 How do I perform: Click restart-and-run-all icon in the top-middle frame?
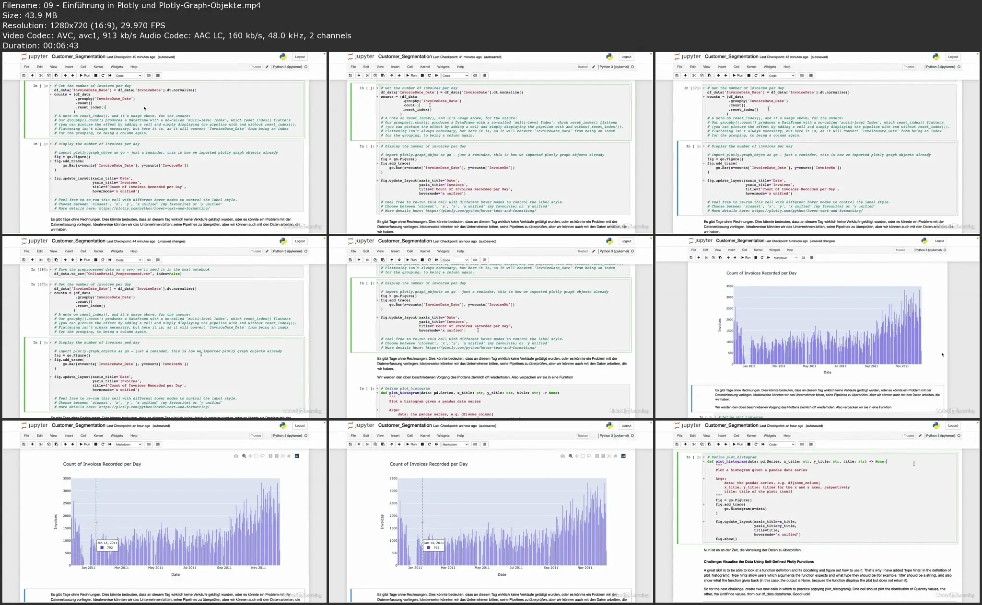tap(437, 75)
